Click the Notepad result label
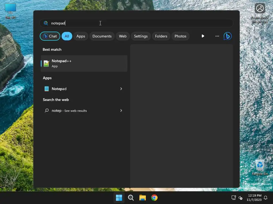This screenshot has width=273, height=204. (x=59, y=89)
